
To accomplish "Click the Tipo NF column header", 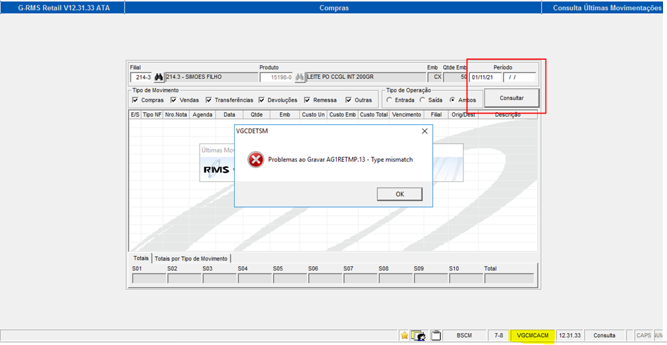I will click(152, 115).
